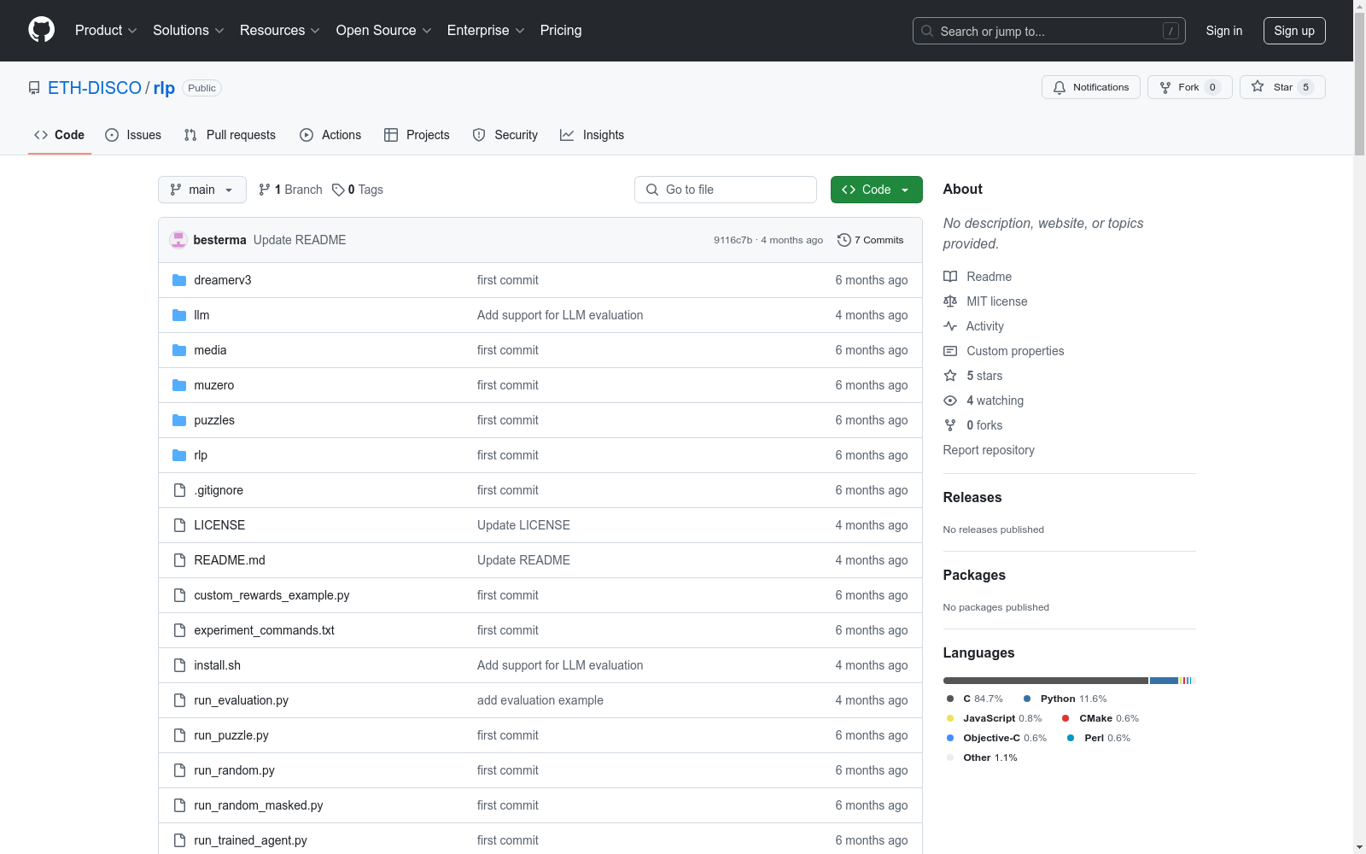Click the fork icon in Fork button
This screenshot has width=1366, height=854.
click(x=1165, y=87)
